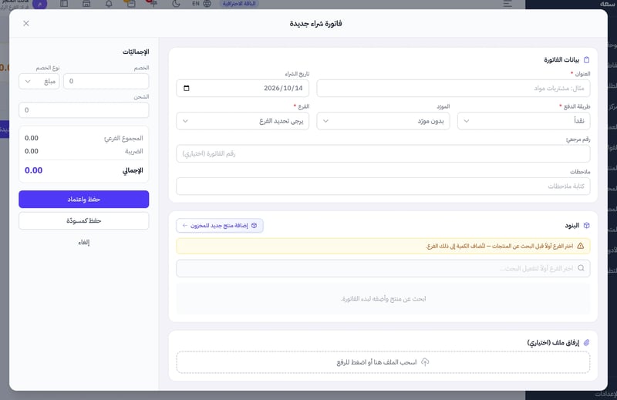Click the الخصم discount input field

(106, 81)
